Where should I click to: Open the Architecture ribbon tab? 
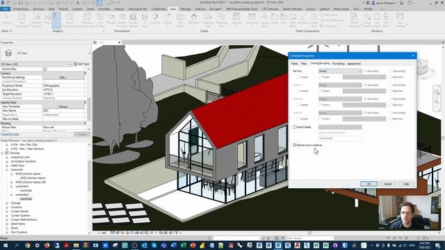21,9
